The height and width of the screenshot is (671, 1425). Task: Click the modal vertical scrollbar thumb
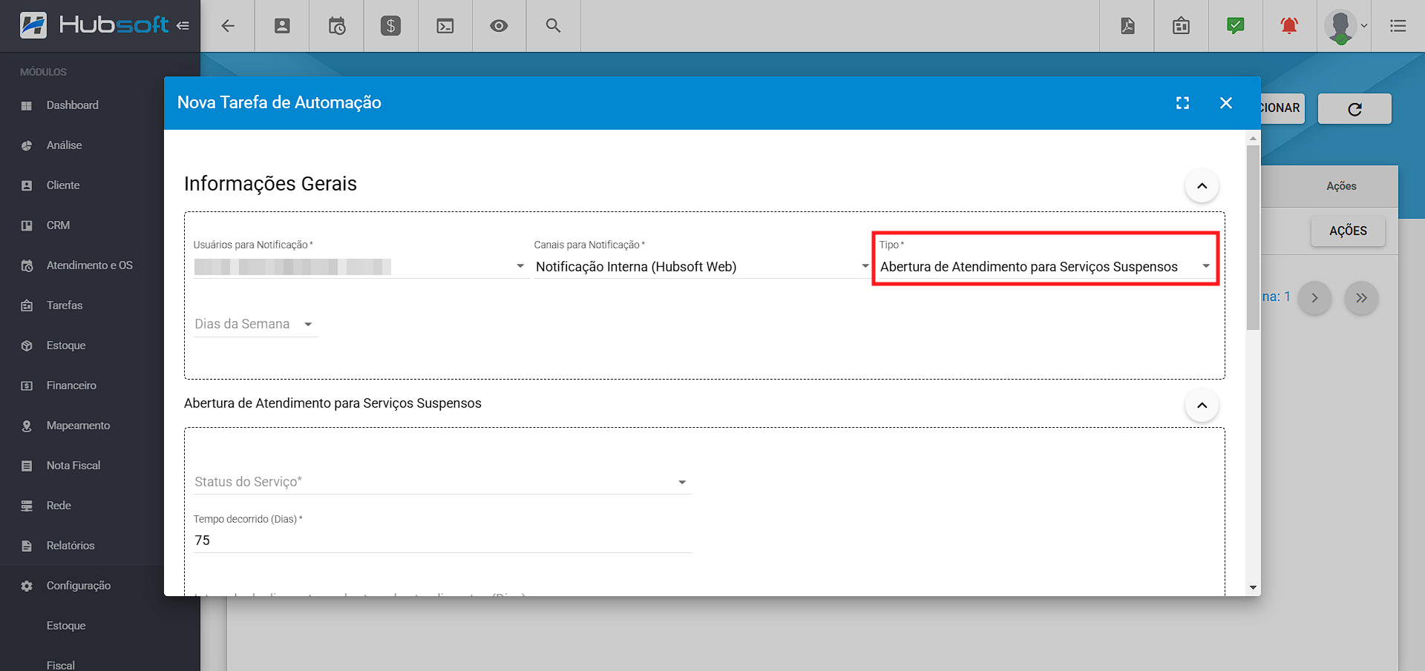1254,237
